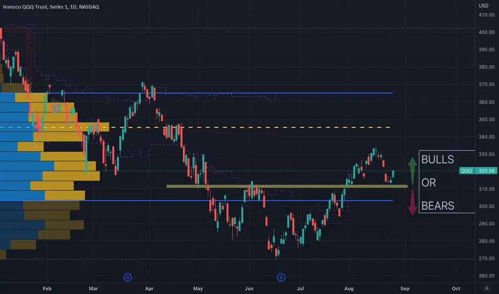Image resolution: width=499 pixels, height=294 pixels.
Task: Click the 400.00 price axis label
Action: (487, 32)
